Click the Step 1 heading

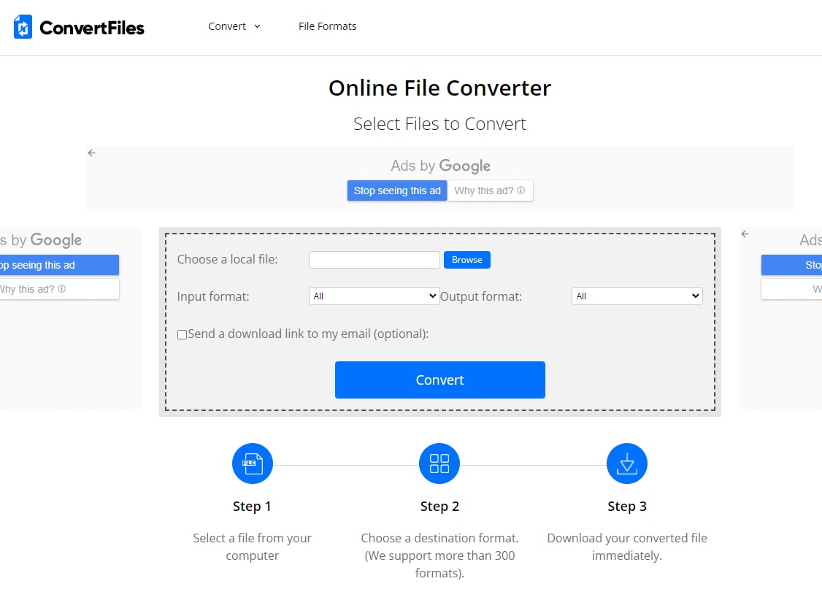[x=252, y=506]
